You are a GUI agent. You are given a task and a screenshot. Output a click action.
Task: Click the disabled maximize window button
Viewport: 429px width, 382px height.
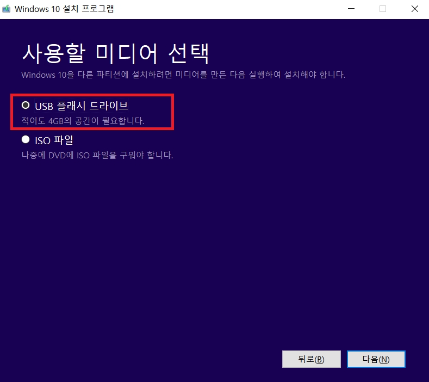click(383, 9)
